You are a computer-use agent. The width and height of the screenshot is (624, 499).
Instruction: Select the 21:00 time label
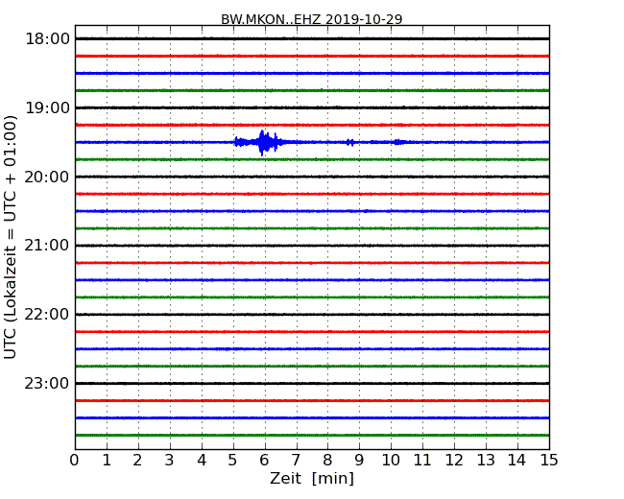tap(47, 246)
